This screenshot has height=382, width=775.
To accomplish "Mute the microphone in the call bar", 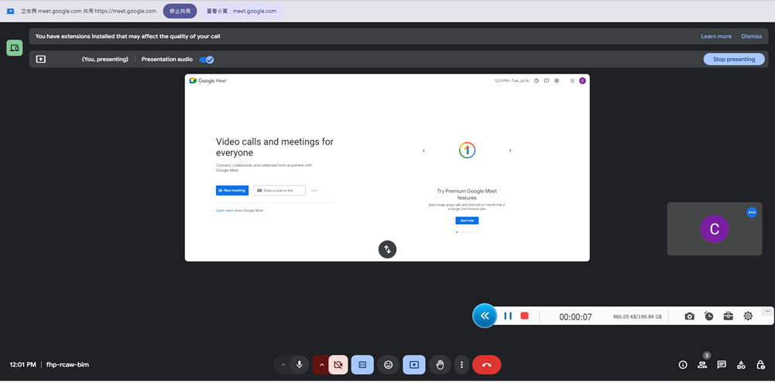I will [299, 365].
